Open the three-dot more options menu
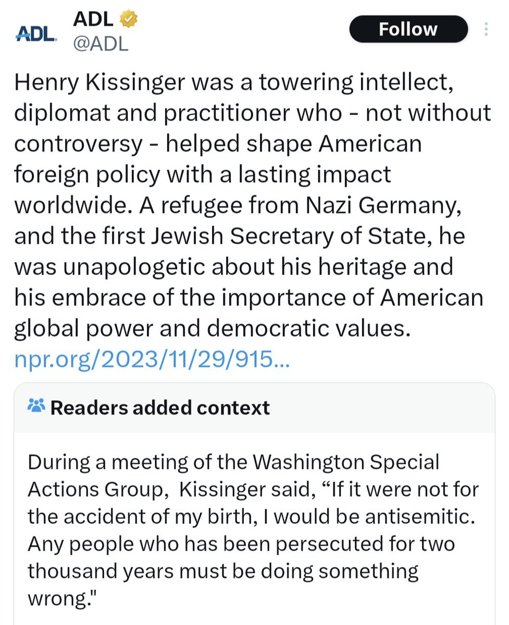Viewport: 509px width, 625px height. click(x=486, y=29)
